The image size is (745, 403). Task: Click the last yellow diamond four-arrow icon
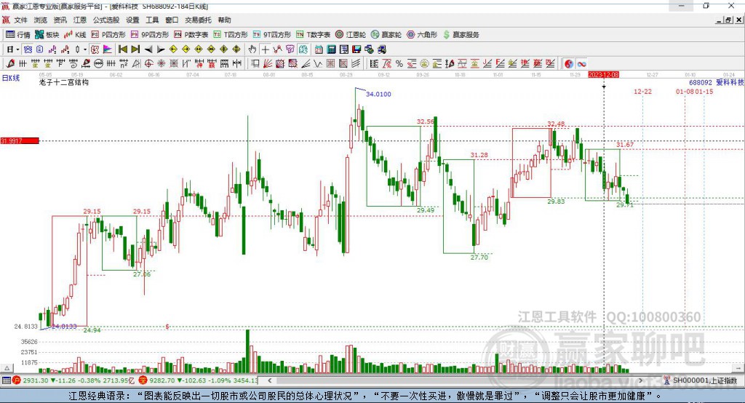tap(236, 49)
